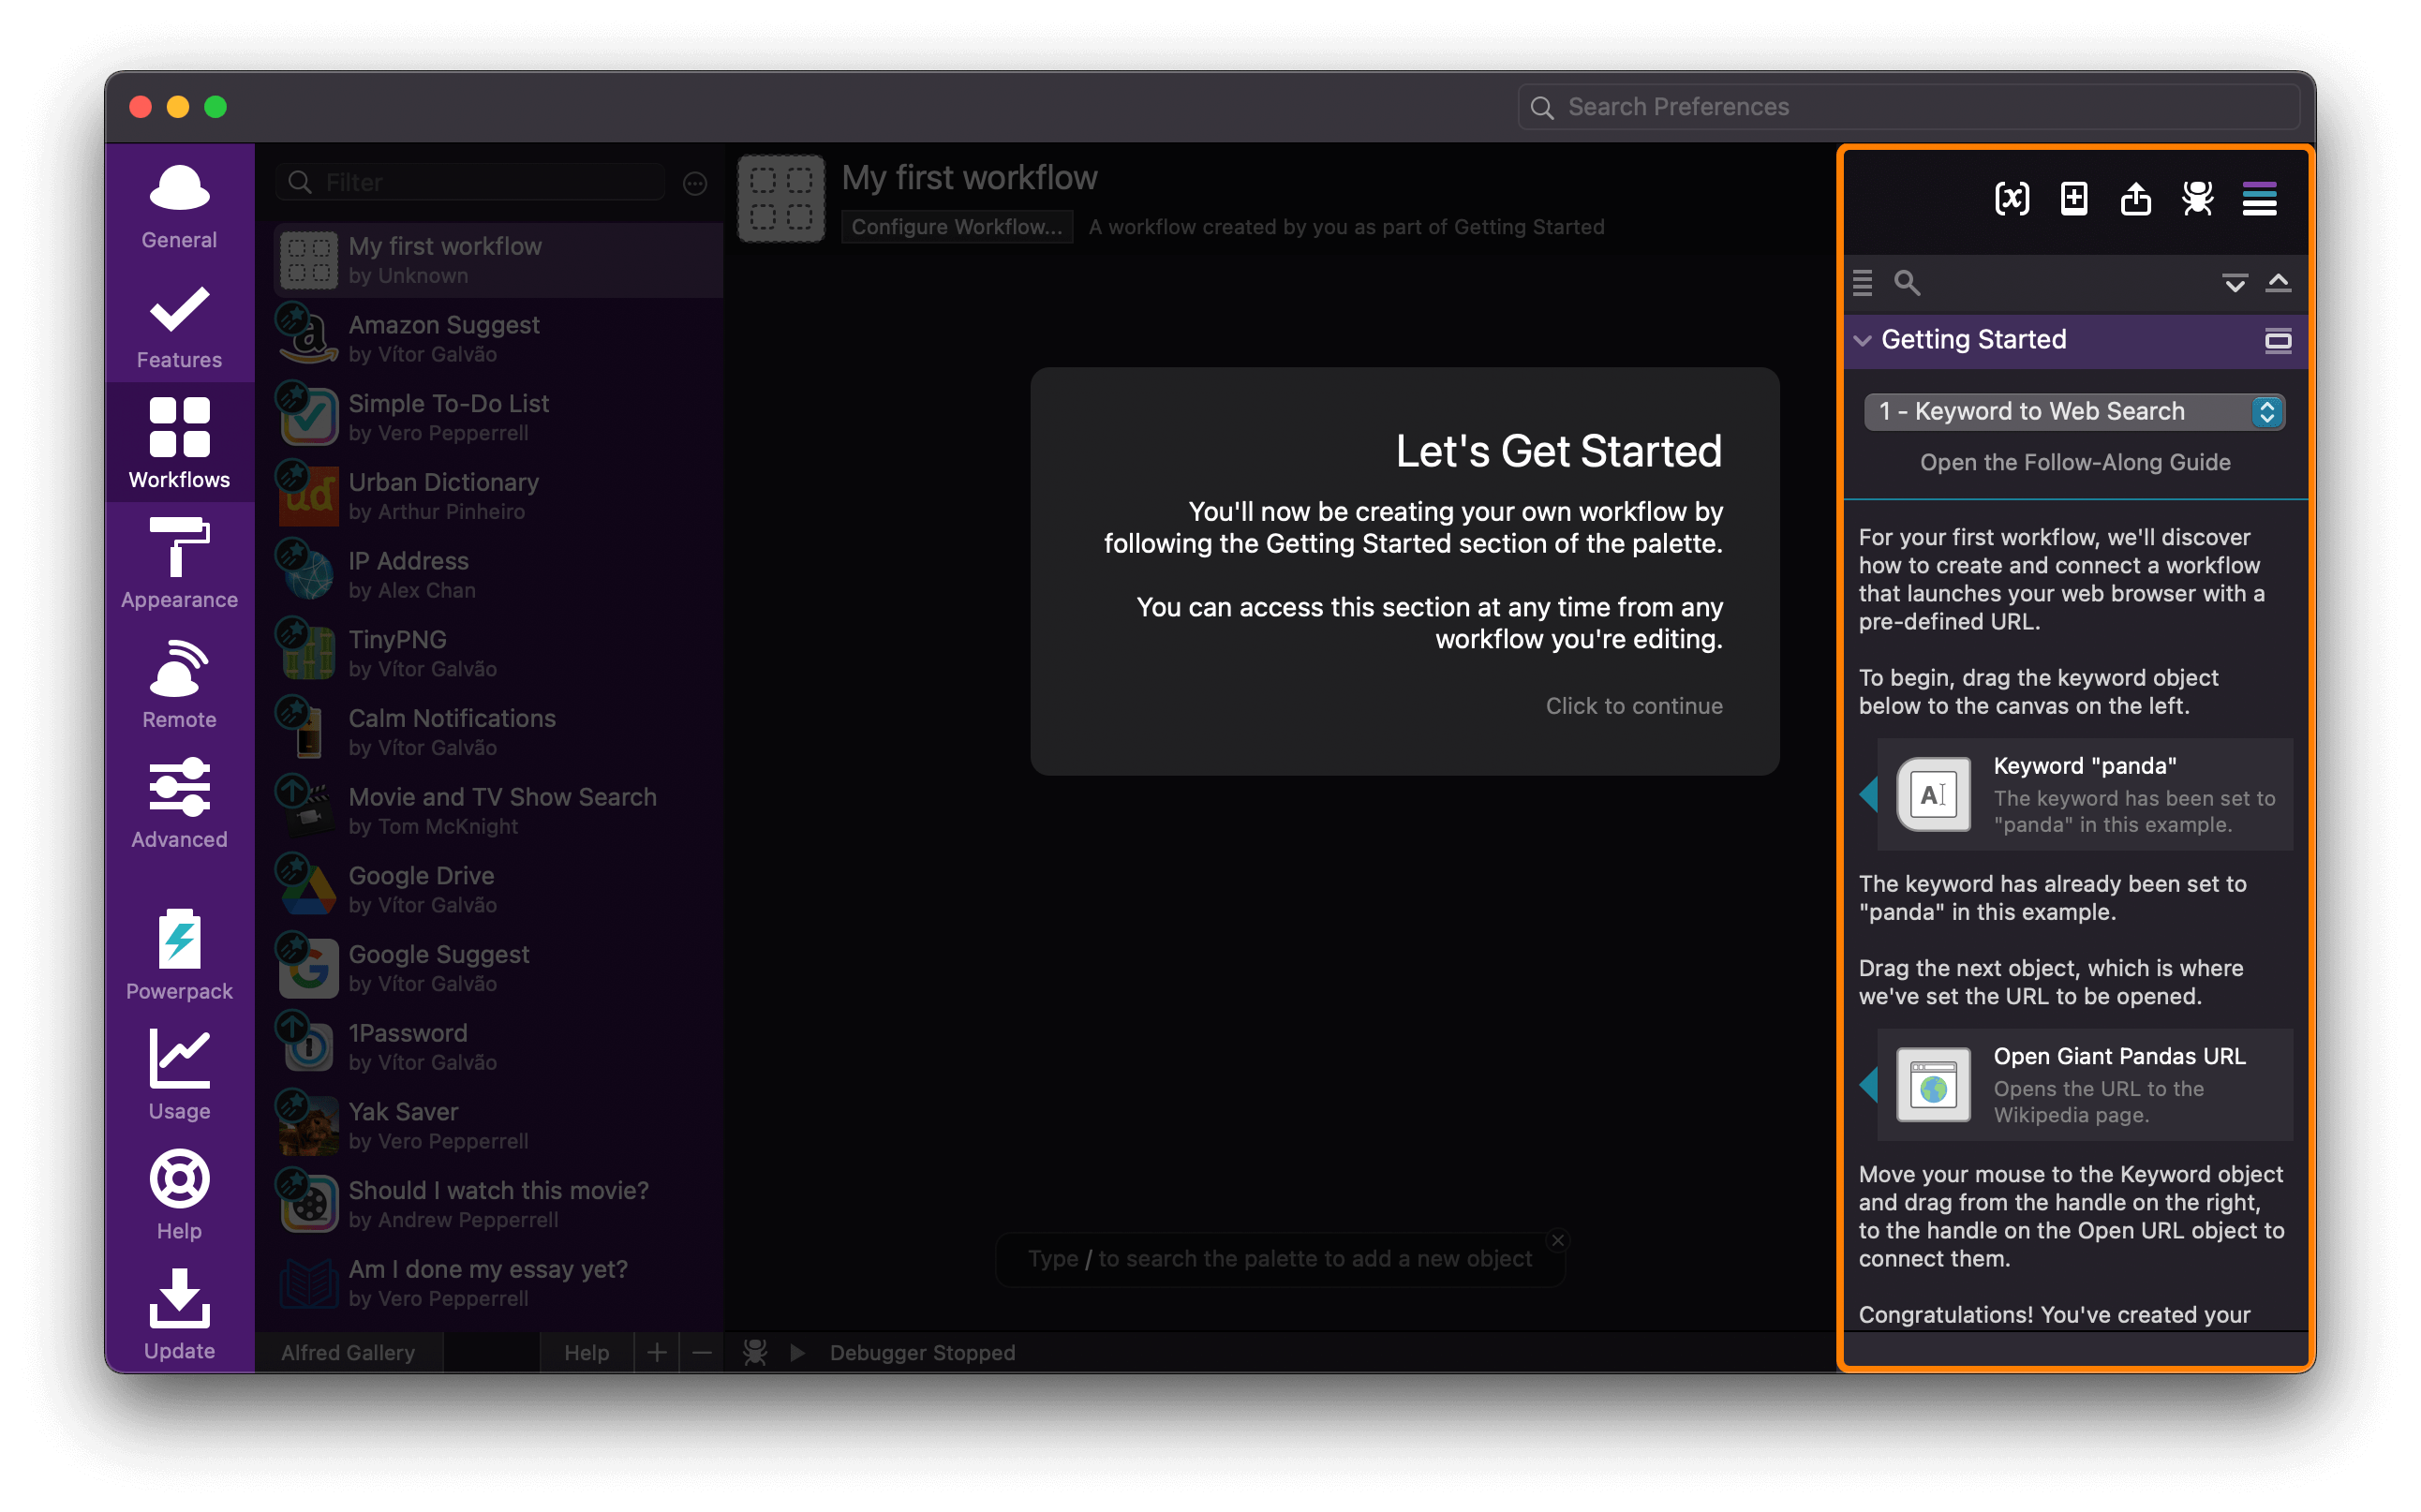
Task: Click the share/export workflow icon
Action: pyautogui.click(x=2135, y=199)
